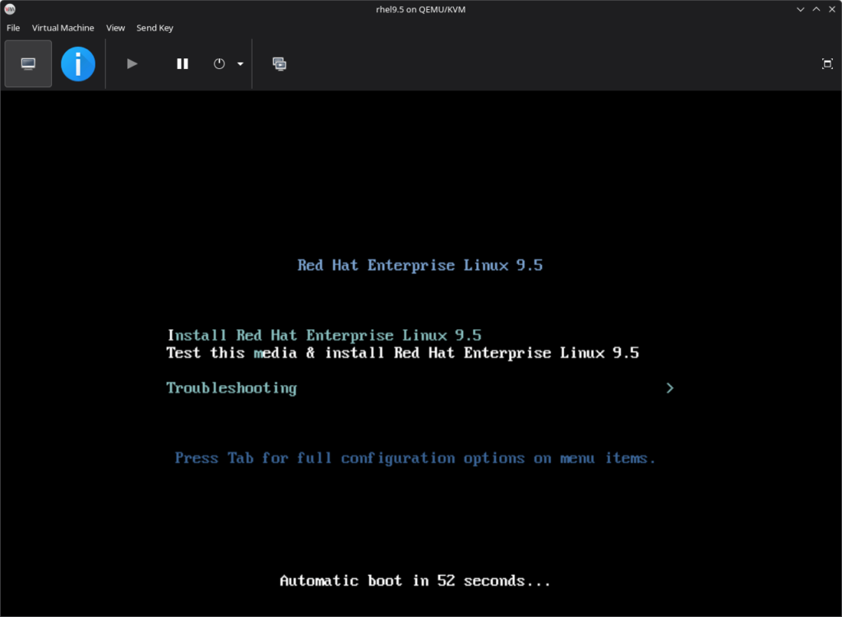Click the 'Red Hat Enterprise Linux 9.5' heading
This screenshot has width=842, height=617.
(x=420, y=266)
